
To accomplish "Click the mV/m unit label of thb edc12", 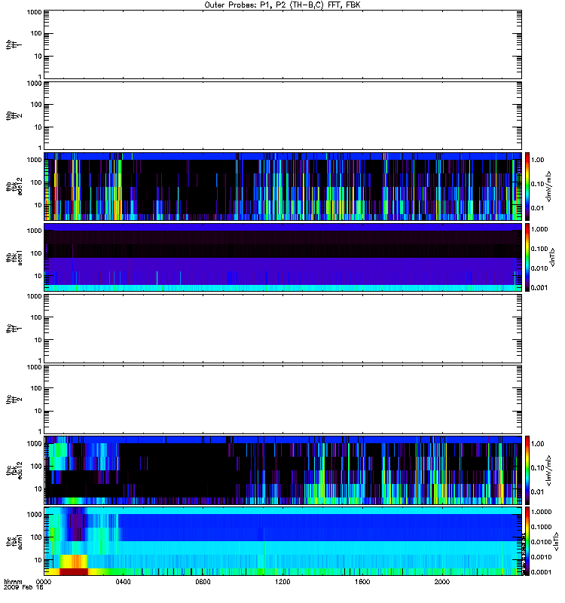I will click(549, 186).
